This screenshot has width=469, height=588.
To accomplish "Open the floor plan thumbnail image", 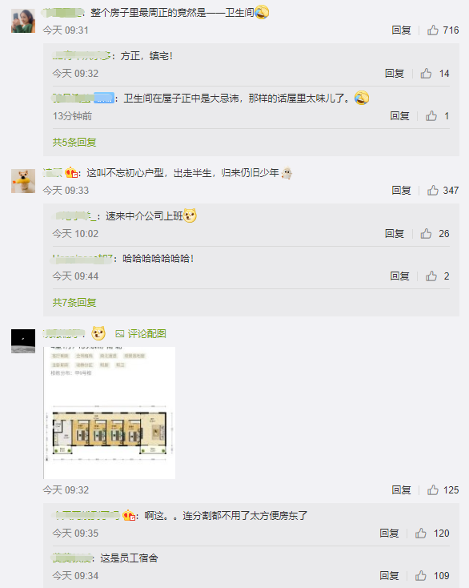I will (110, 413).
